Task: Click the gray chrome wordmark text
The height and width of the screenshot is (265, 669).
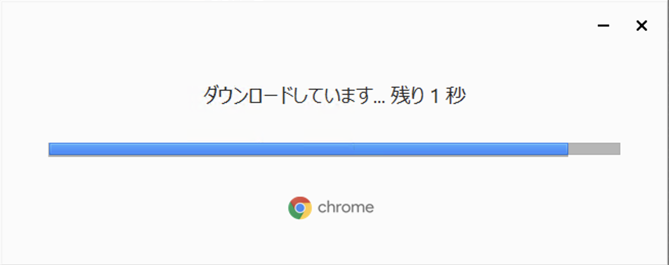Action: 345,207
